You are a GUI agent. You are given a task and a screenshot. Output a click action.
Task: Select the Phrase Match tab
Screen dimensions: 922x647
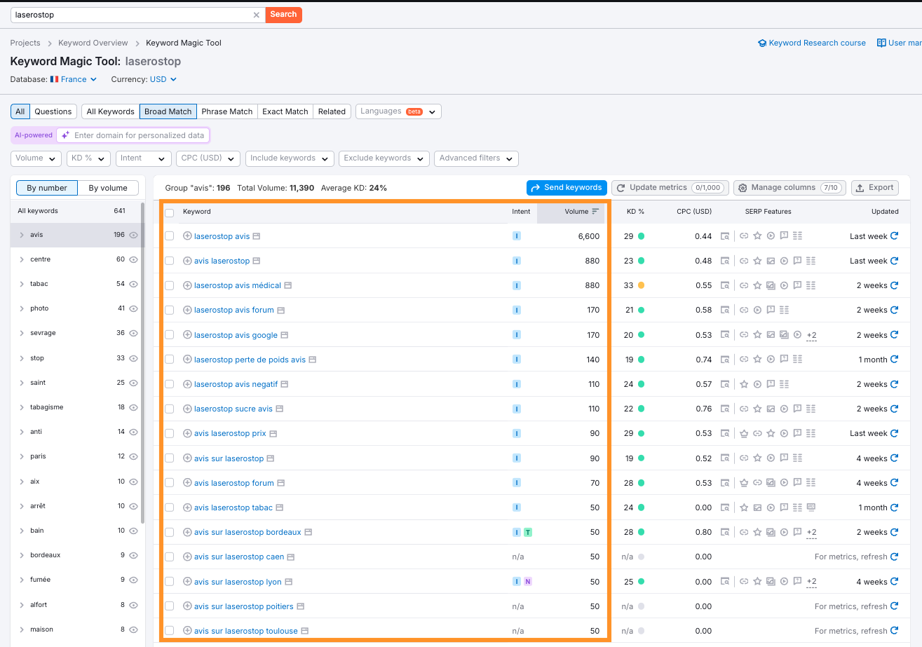click(227, 111)
